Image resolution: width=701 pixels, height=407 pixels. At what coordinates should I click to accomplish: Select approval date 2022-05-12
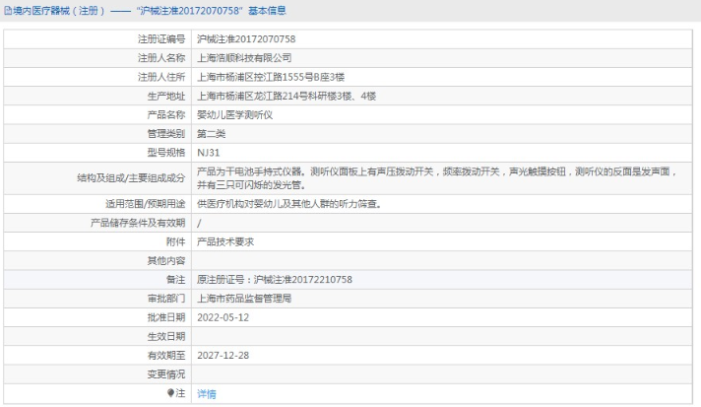[x=223, y=317]
